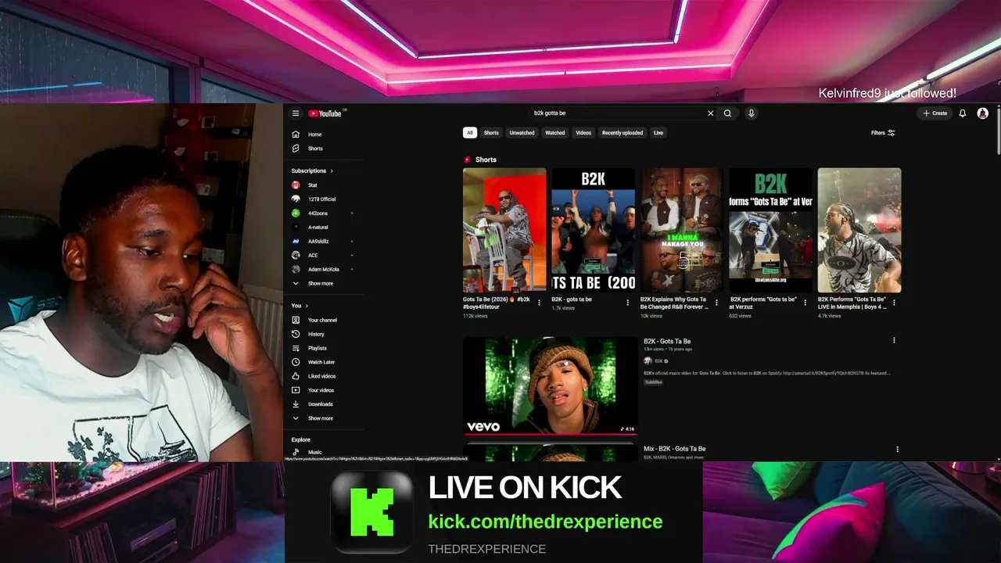Play the Verzuz performance short thumbnail
The image size is (1001, 563).
(771, 230)
